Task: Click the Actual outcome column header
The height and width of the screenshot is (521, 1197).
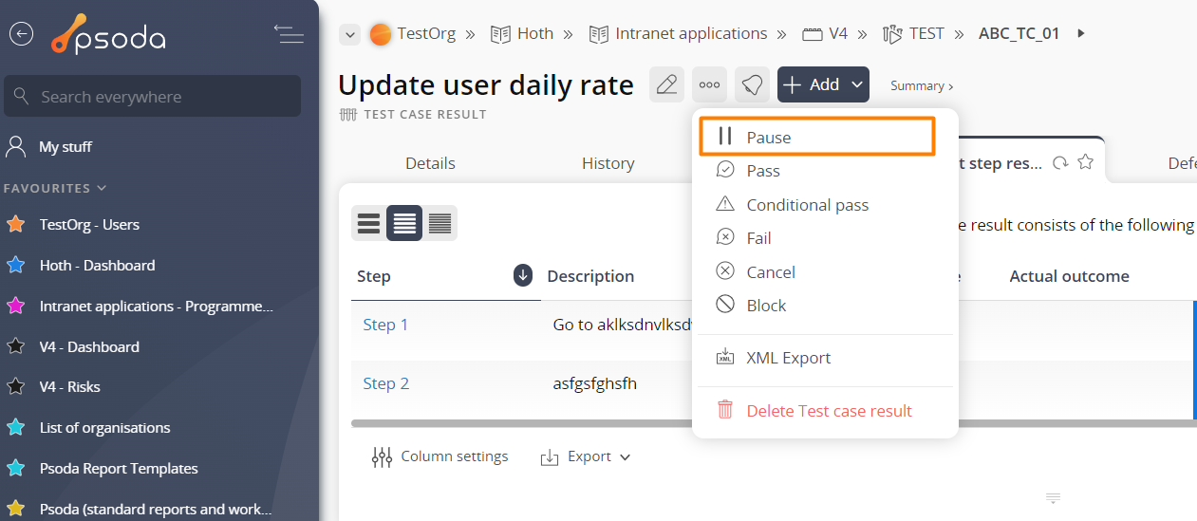Action: tap(1069, 276)
